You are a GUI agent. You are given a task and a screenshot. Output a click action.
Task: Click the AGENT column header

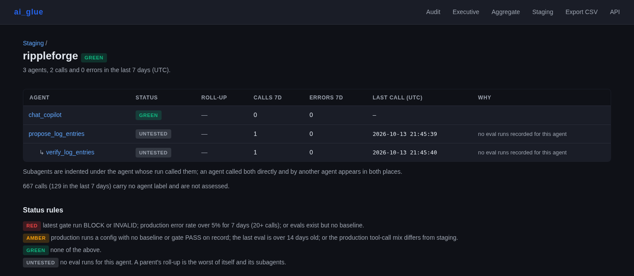[39, 98]
